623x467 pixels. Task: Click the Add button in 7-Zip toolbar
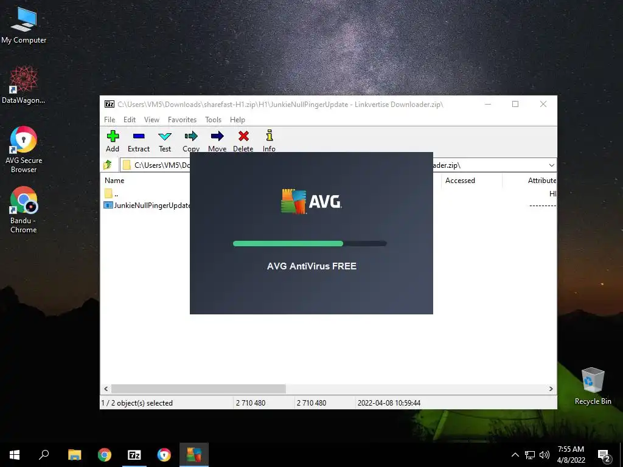click(113, 141)
